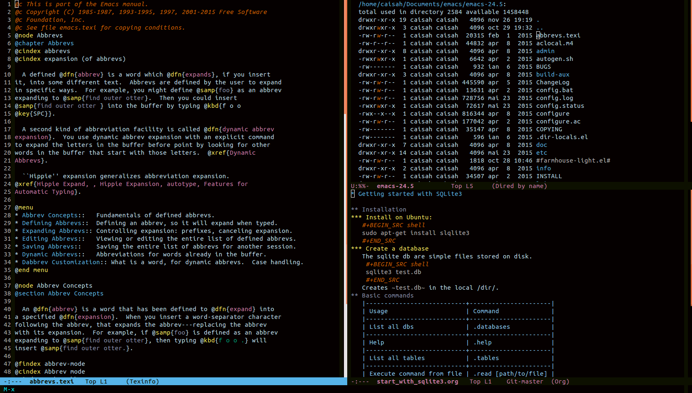
Task: Open the admin directory in Dired
Action: (x=545, y=51)
